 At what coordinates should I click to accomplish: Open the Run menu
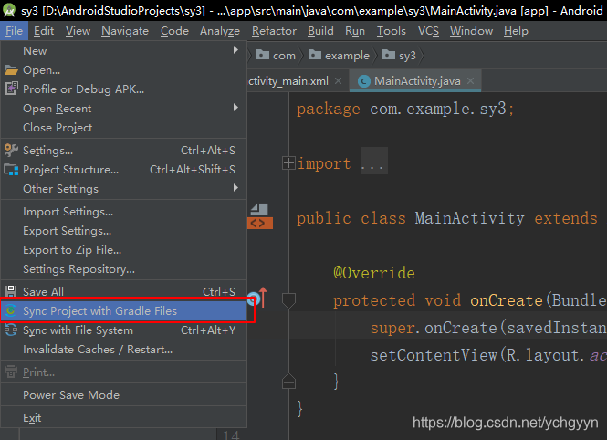[x=355, y=30]
